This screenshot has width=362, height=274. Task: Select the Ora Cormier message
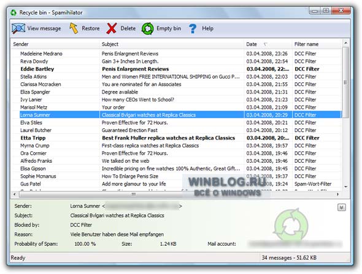click(x=176, y=153)
